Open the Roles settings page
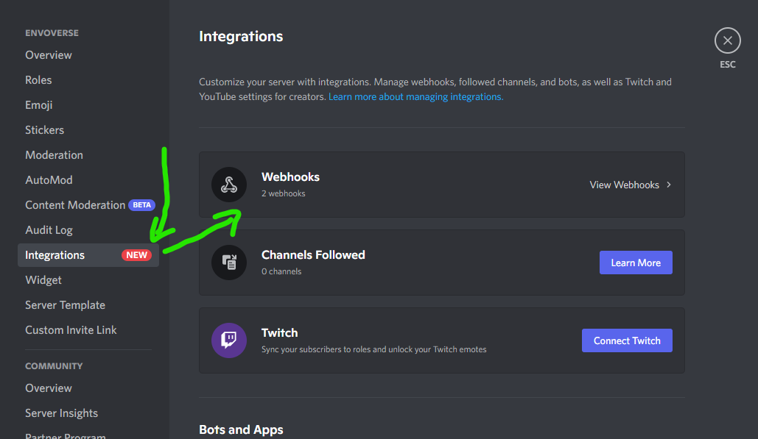The height and width of the screenshot is (439, 758). tap(38, 79)
